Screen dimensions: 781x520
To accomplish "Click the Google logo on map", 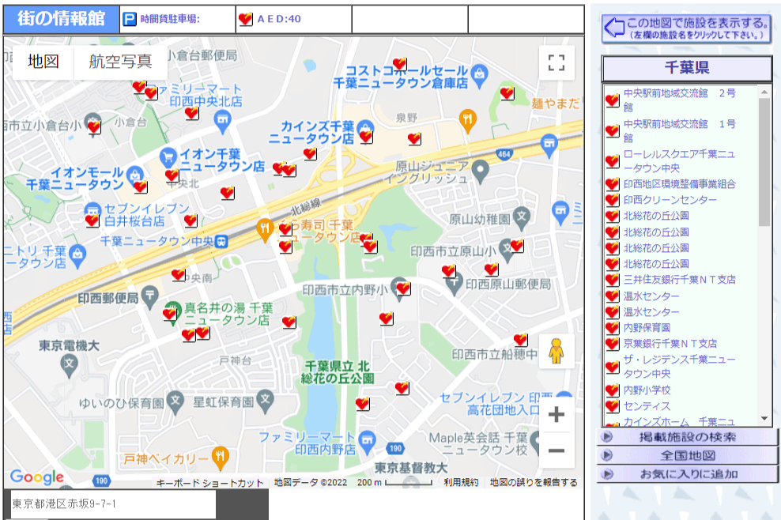I will [x=37, y=477].
